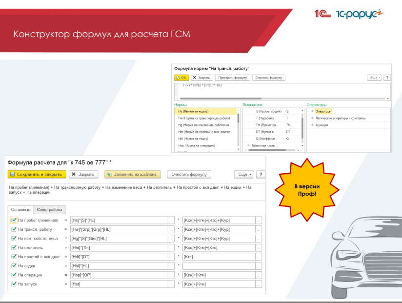Open the Еще dropdown in calculation formula window
402x303 pixels.
point(244,174)
